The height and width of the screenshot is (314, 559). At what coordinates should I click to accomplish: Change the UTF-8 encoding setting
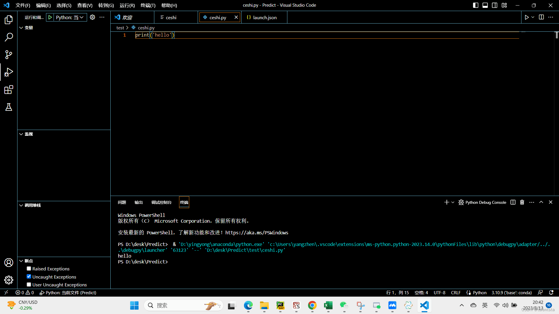point(439,292)
